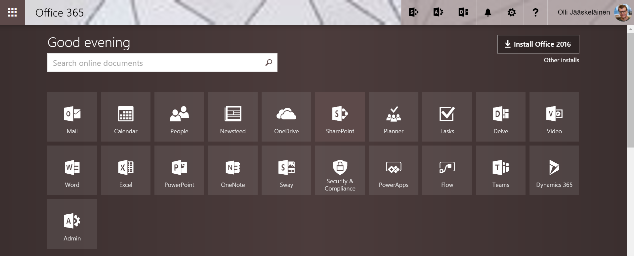Open notifications bell
The height and width of the screenshot is (256, 634).
(x=488, y=12)
